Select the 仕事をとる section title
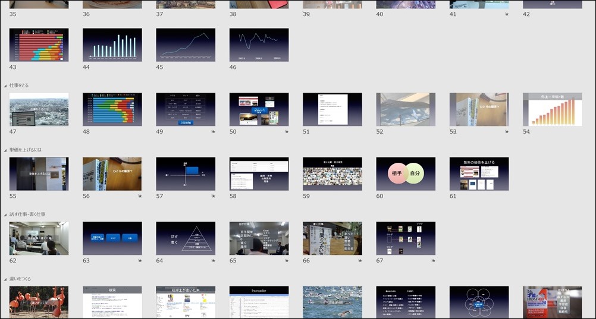This screenshot has width=596, height=319. click(19, 86)
